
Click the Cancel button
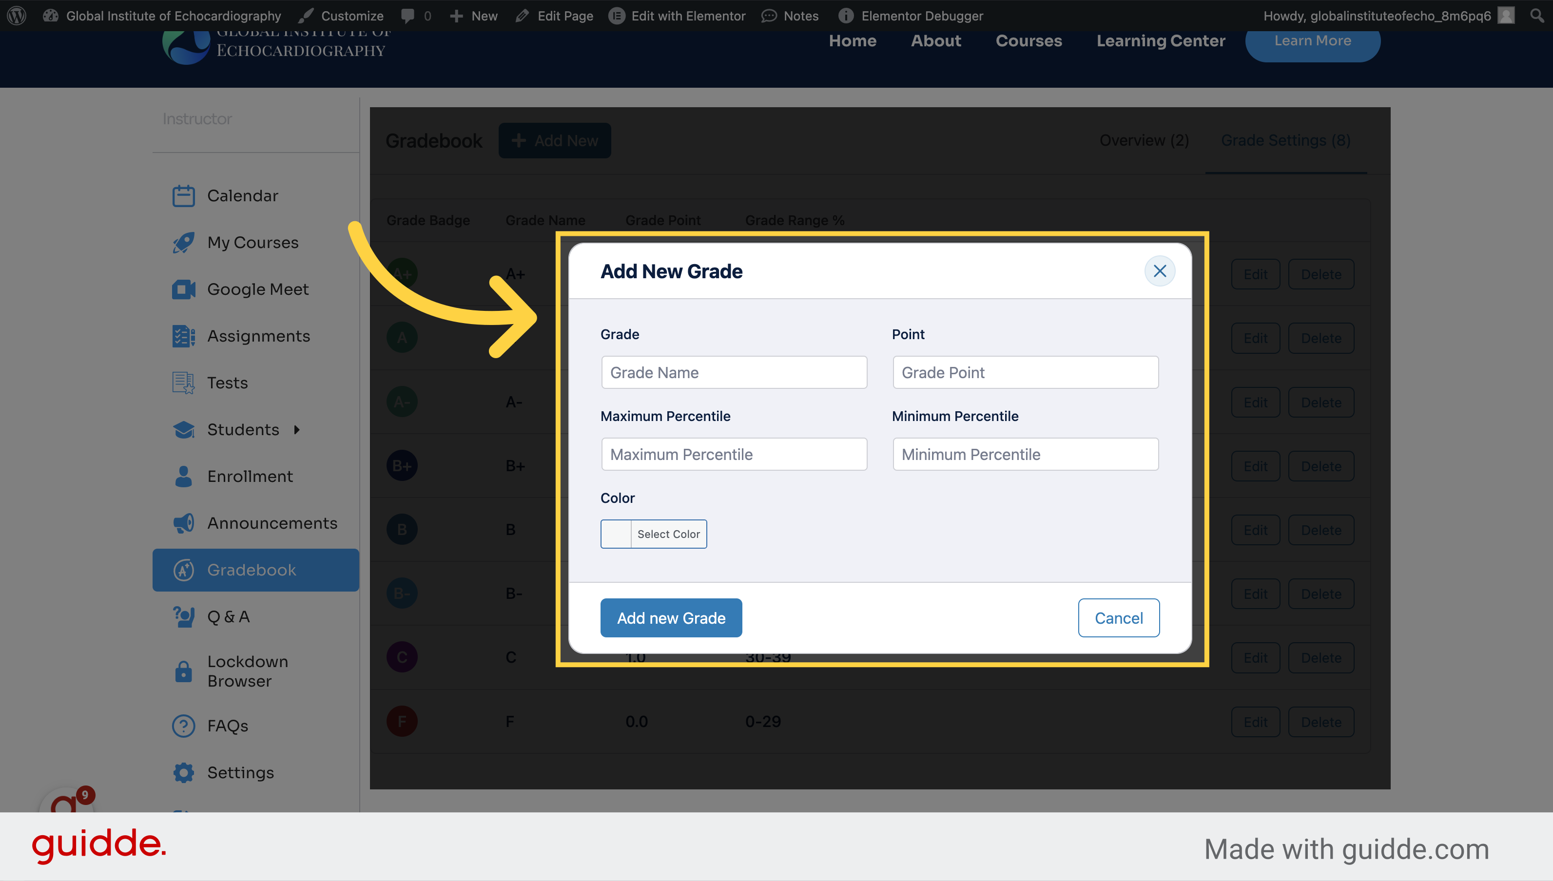[x=1118, y=617]
